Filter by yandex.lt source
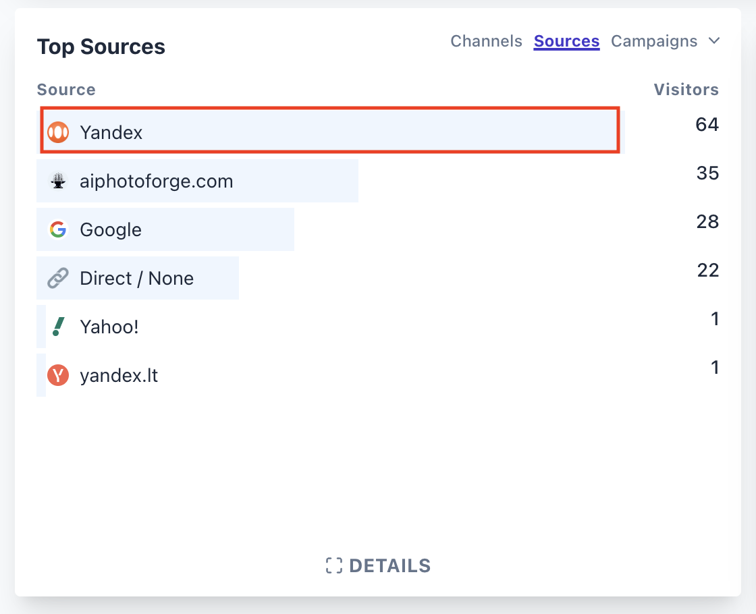This screenshot has height=614, width=756. (x=119, y=375)
